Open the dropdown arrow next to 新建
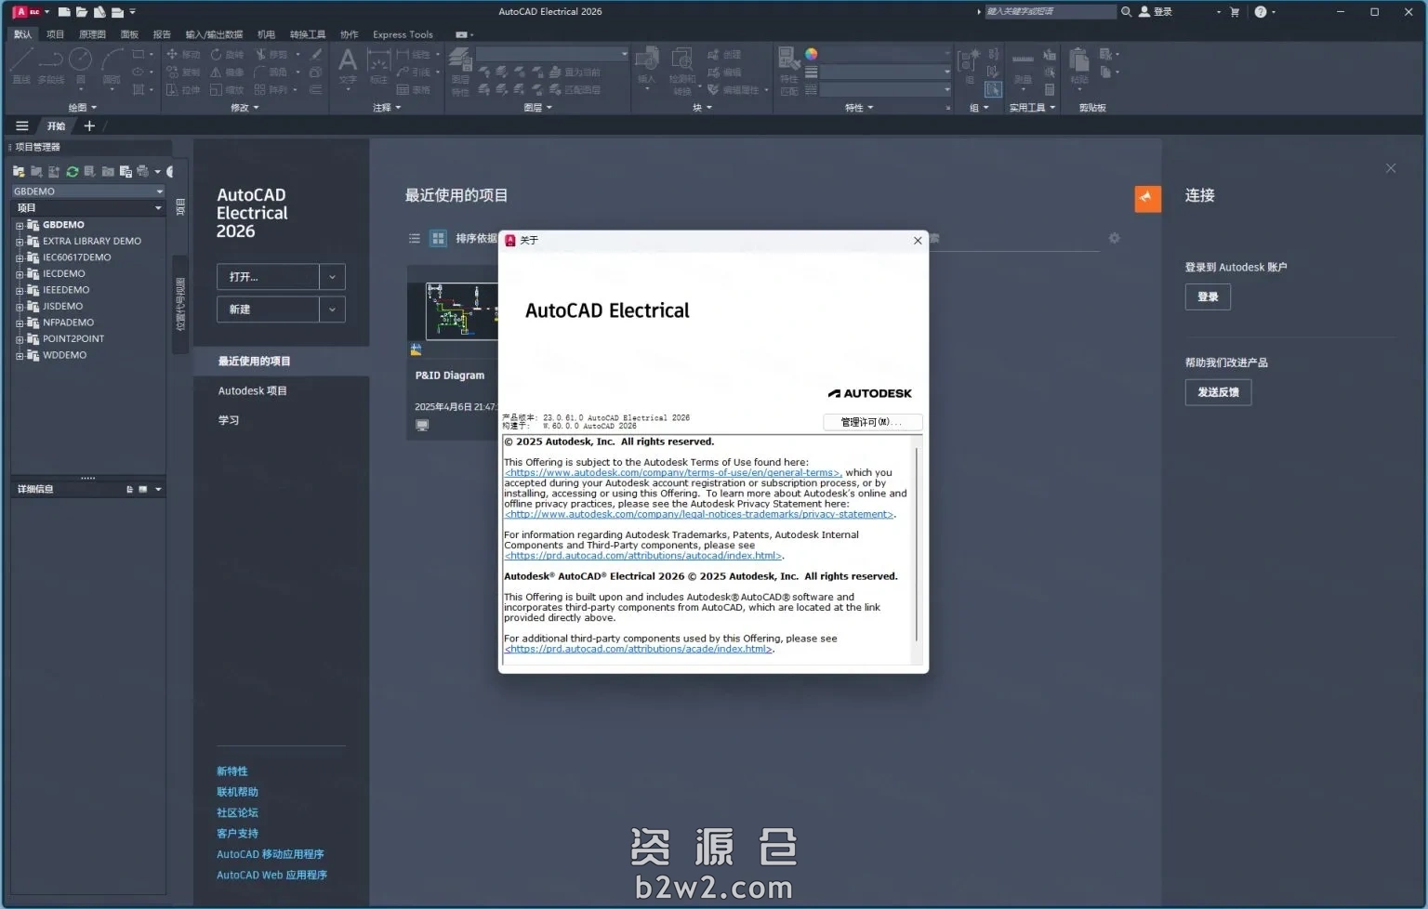 pyautogui.click(x=332, y=310)
